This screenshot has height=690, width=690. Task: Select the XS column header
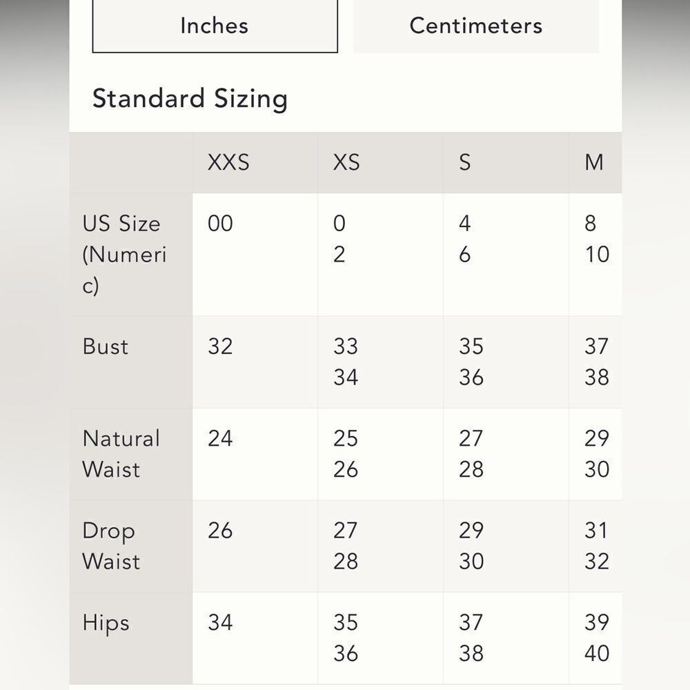[x=380, y=162]
